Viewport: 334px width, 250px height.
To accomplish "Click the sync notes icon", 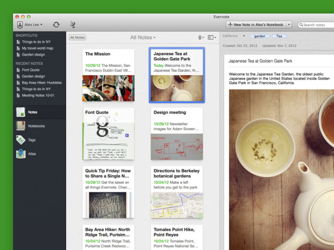I will pyautogui.click(x=56, y=24).
